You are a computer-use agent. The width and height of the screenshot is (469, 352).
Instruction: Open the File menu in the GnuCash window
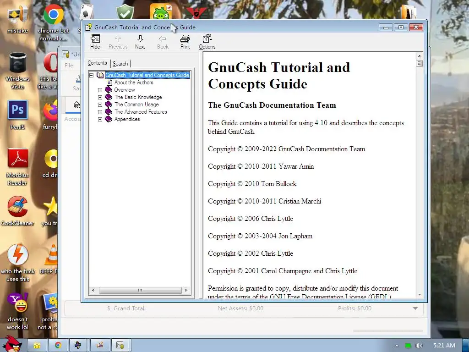(x=69, y=65)
